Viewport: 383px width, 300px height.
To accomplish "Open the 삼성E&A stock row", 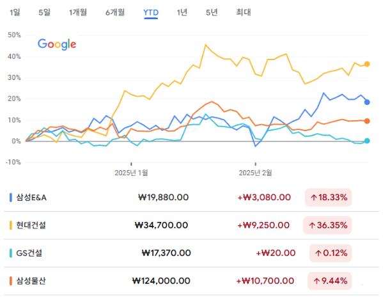I will point(192,198).
